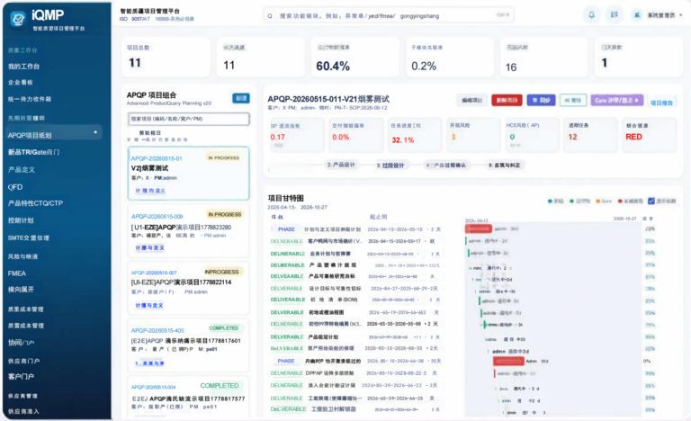Open 控制计划 in the sidebar
The width and height of the screenshot is (691, 421).
point(21,220)
